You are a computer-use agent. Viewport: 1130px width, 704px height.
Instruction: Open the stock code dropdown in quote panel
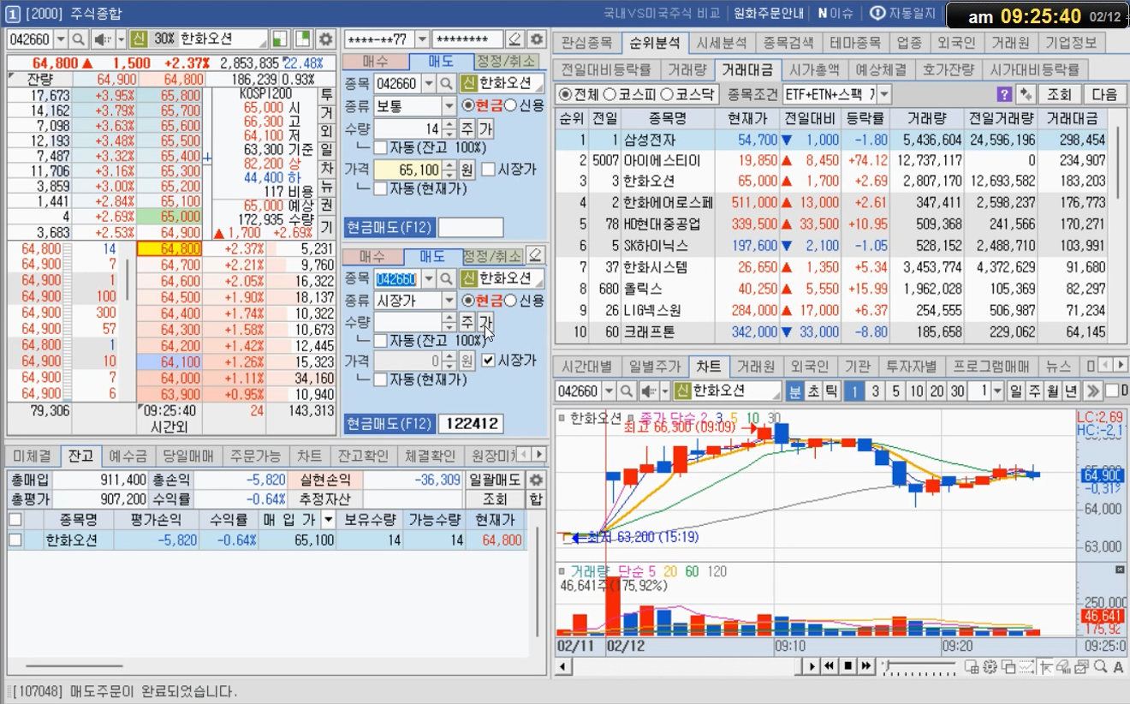pyautogui.click(x=61, y=39)
